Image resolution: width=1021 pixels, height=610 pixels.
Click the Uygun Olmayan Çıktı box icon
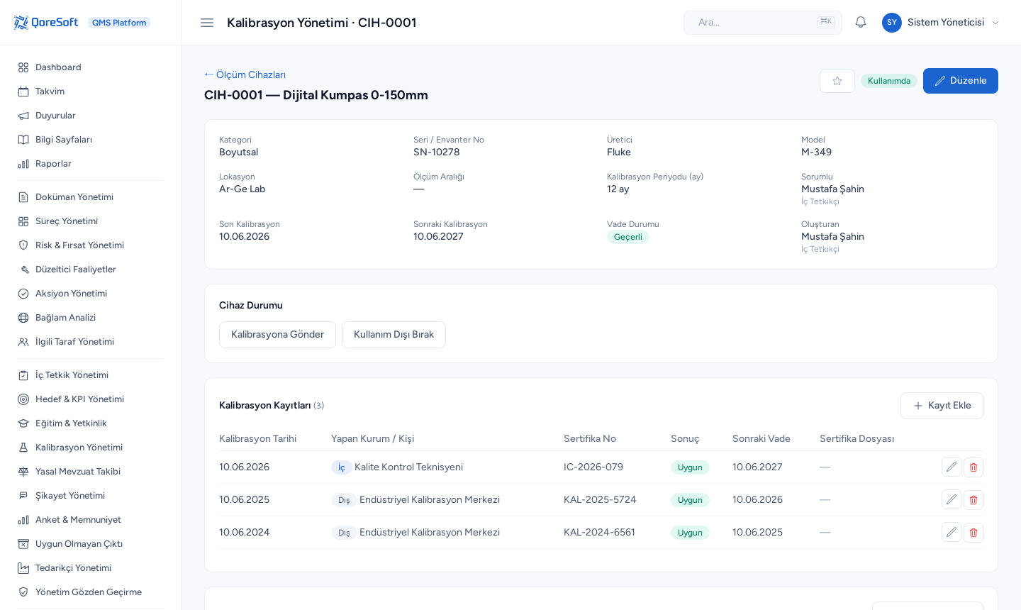23,544
